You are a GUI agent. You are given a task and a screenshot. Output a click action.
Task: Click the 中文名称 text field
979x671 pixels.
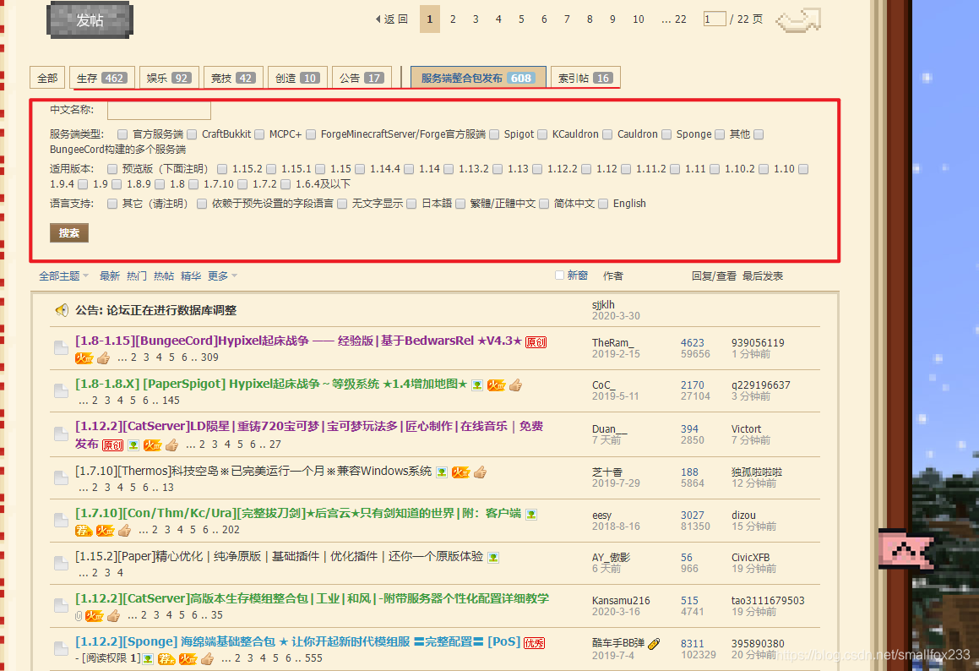pyautogui.click(x=159, y=111)
